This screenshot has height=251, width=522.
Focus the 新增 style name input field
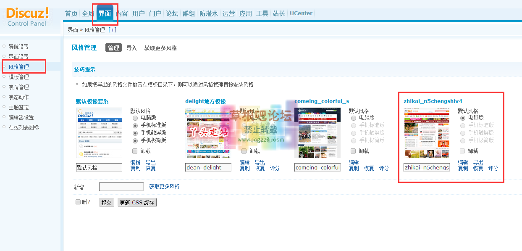121,187
